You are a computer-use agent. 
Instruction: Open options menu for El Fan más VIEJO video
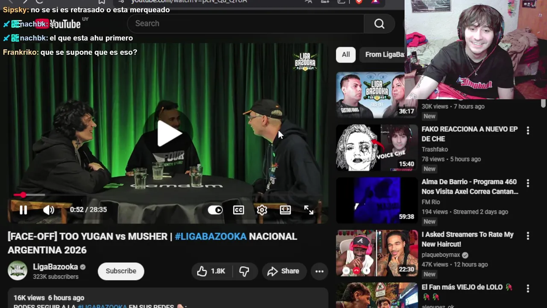(528, 288)
